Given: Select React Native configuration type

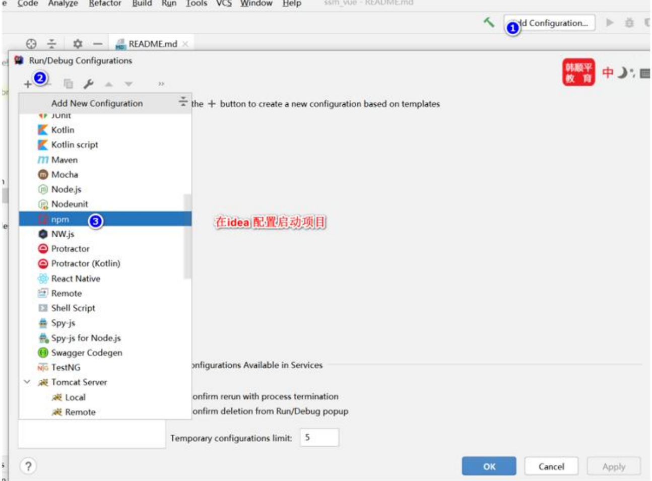Looking at the screenshot, I should (x=105, y=279).
